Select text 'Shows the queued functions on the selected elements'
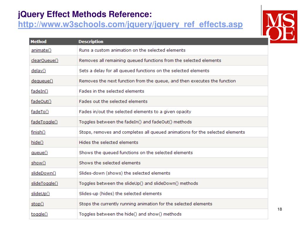Screen dimensions: 300x225 point(136,153)
